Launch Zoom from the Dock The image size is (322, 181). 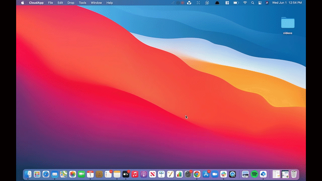(x=215, y=174)
